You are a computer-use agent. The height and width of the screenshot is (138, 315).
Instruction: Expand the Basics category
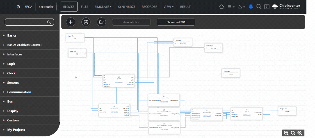coord(29,35)
